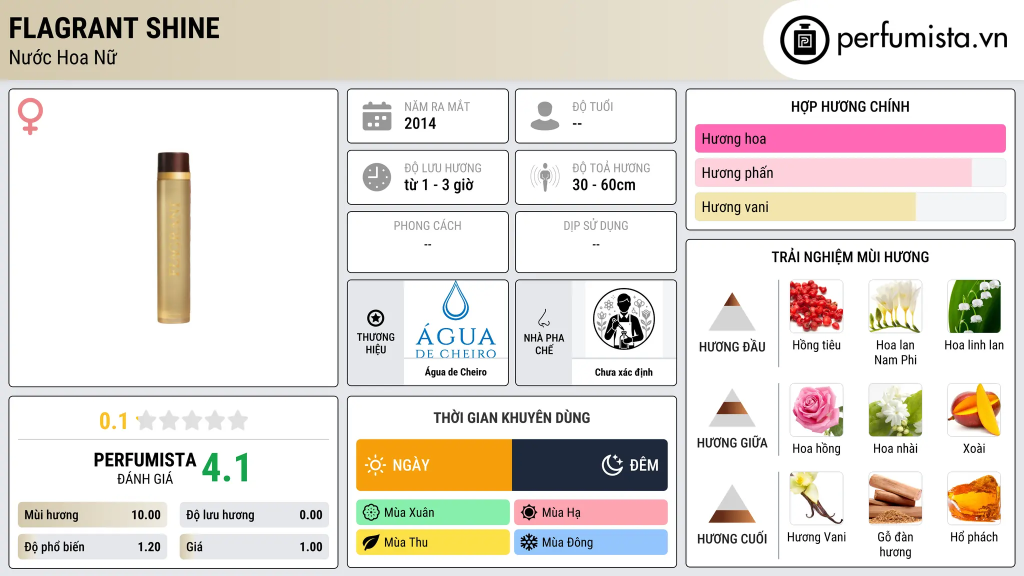Screen dimensions: 1024x576
Task: Click the Độ phổ biến 1.20 score bar
Action: tap(92, 547)
